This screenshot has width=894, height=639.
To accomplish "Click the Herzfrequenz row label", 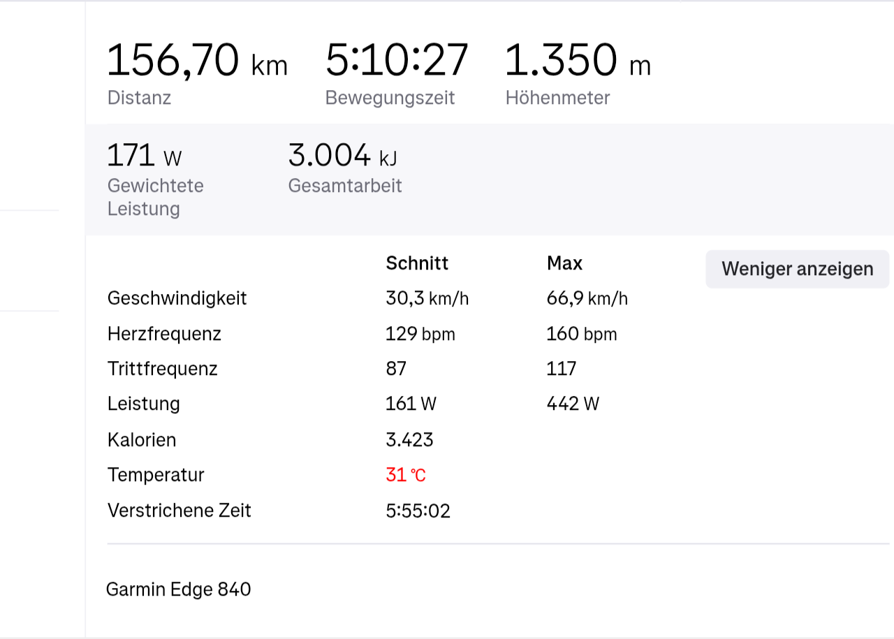I will (164, 334).
